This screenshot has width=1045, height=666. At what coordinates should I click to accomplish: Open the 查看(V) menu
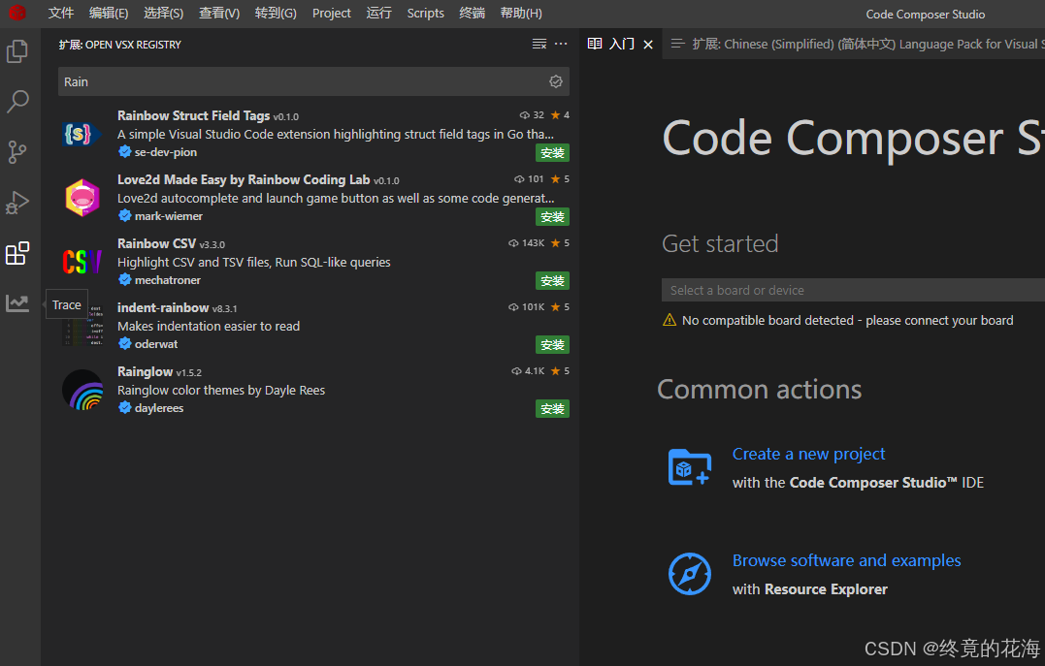coord(219,13)
